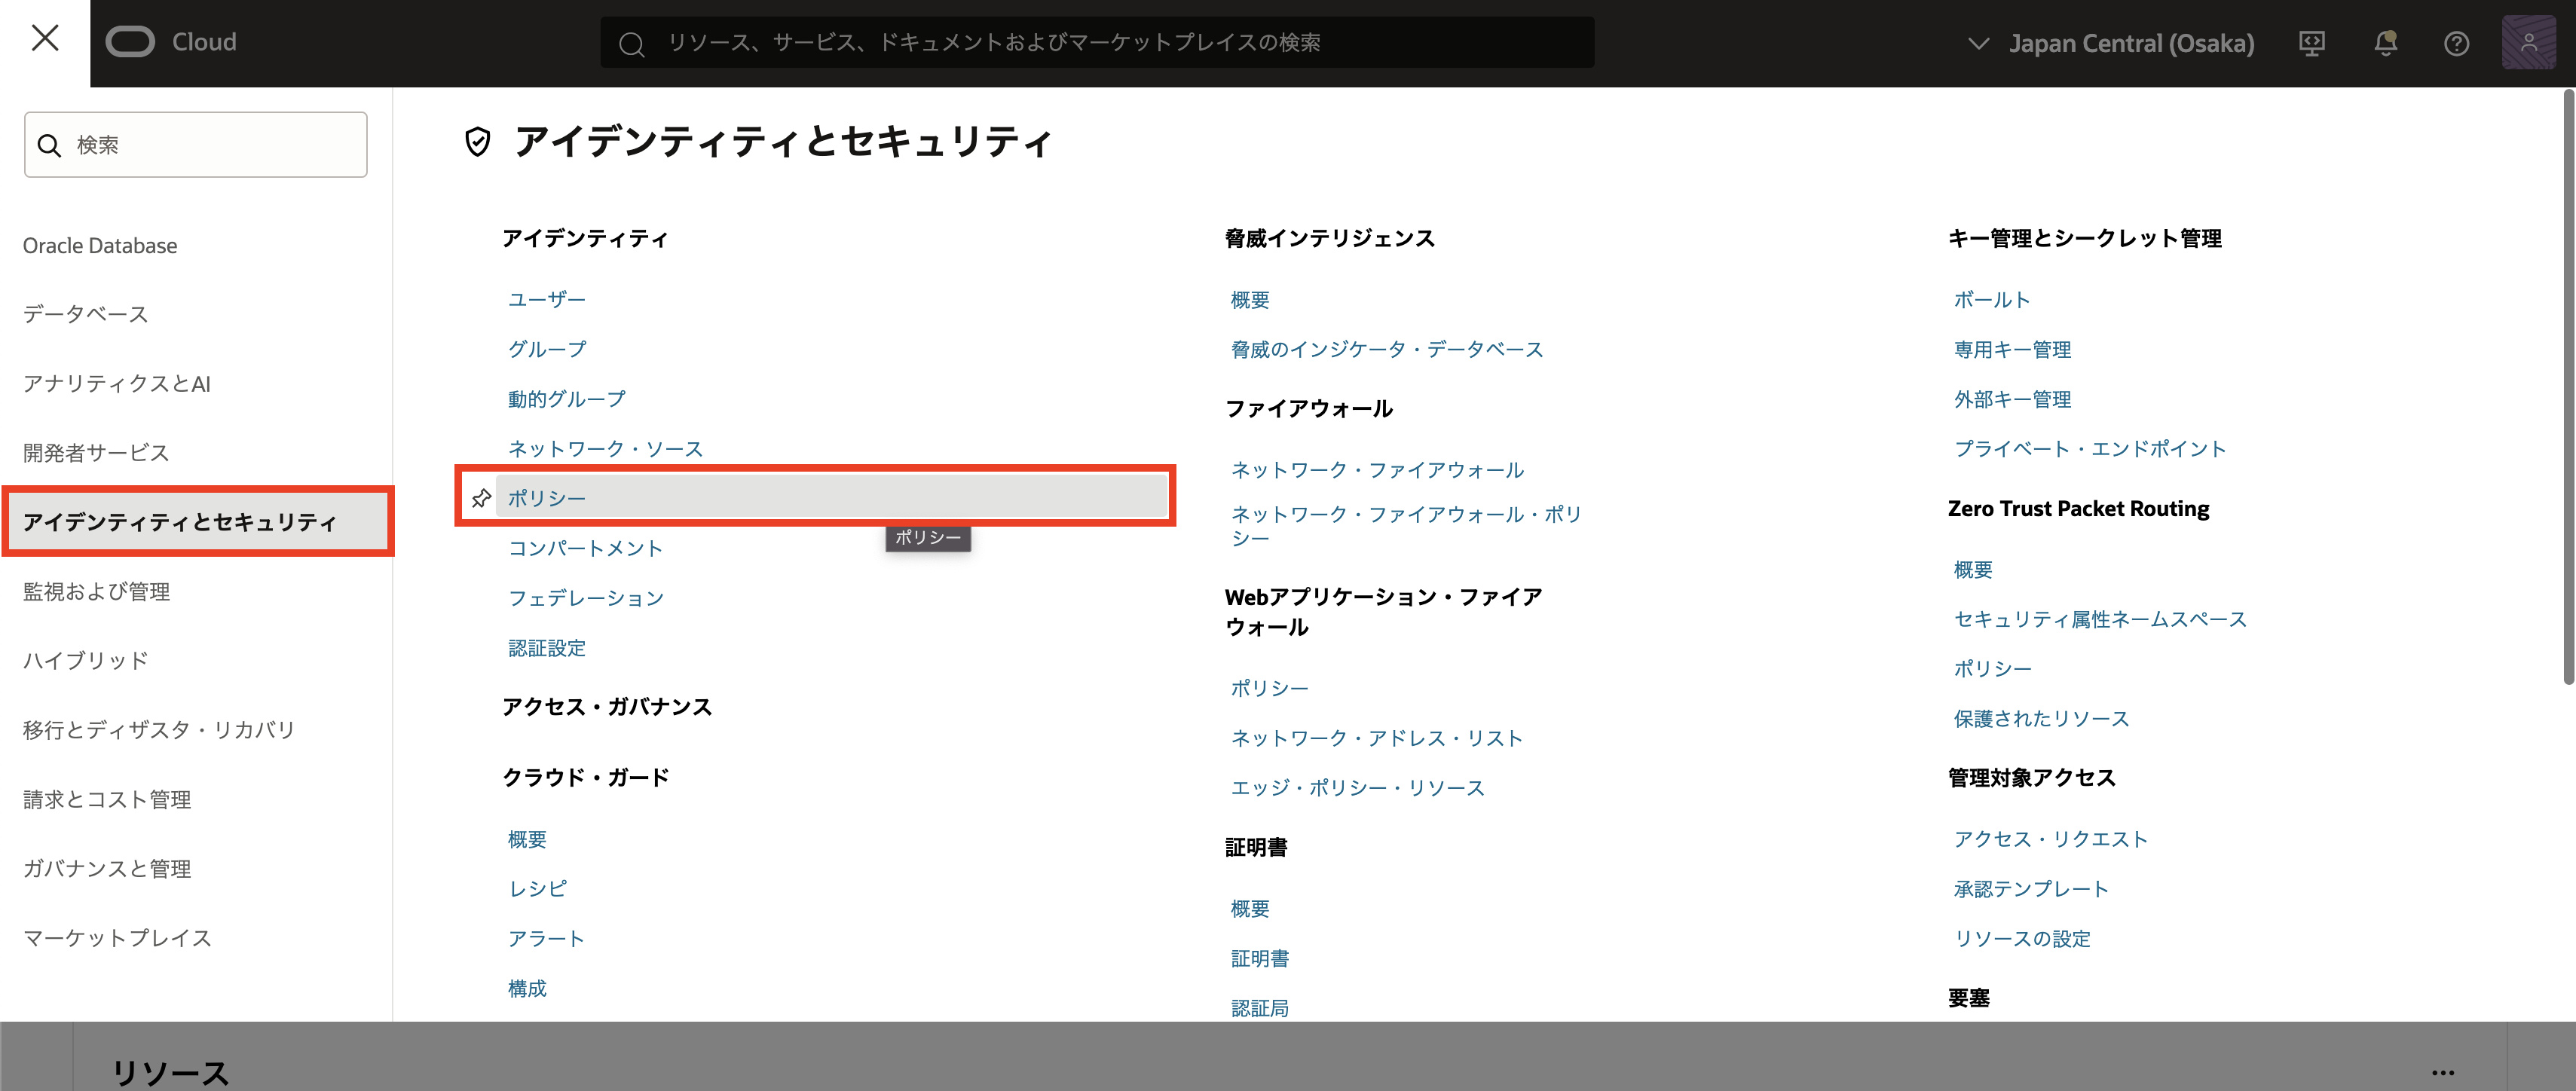Close the navigation menu with X icon
2576x1091 pixels.
tap(45, 39)
